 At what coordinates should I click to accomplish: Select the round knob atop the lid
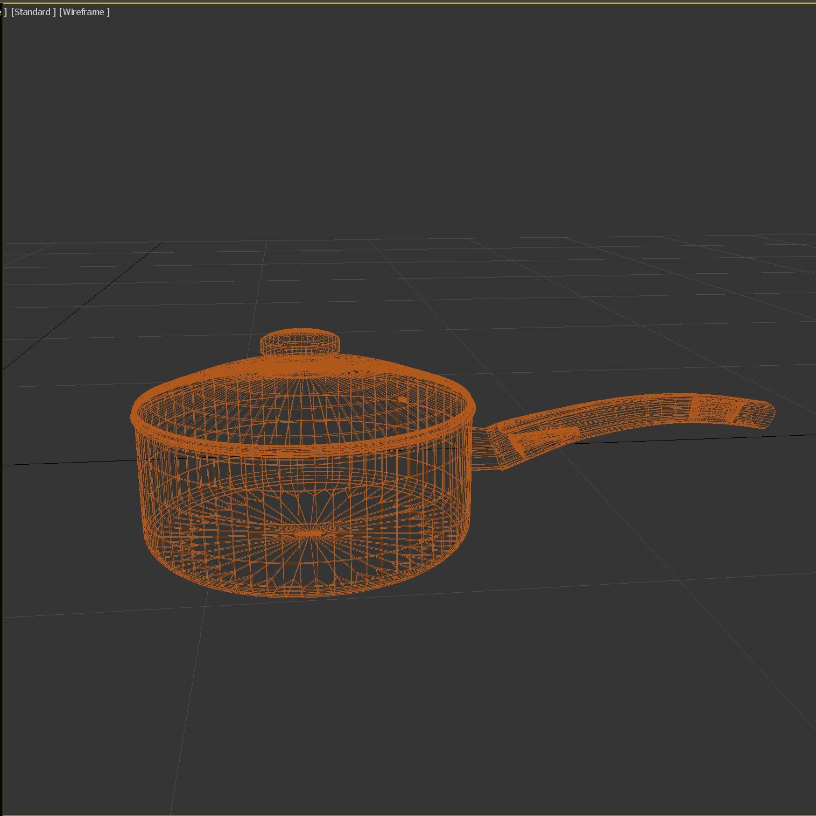click(x=300, y=343)
